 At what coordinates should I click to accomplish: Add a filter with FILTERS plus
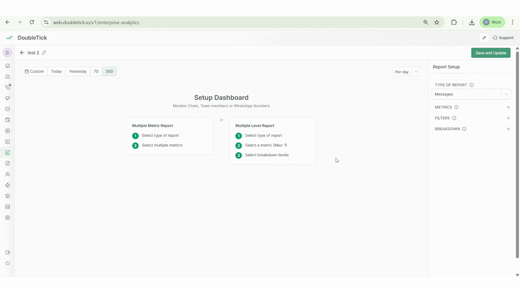point(508,118)
